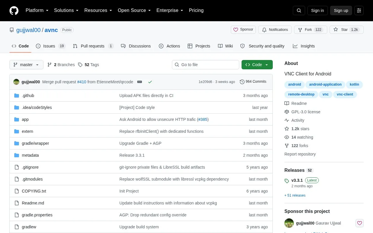Toggle Notifications for this repository
This screenshot has width=373, height=233.
[275, 30]
